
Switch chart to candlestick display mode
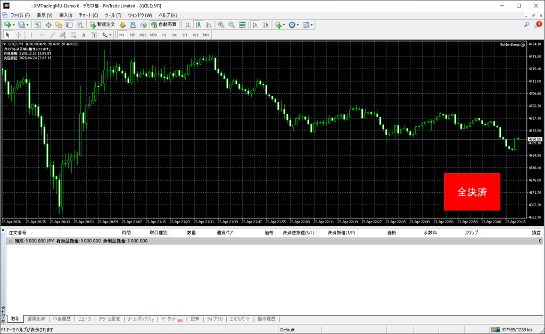point(198,25)
